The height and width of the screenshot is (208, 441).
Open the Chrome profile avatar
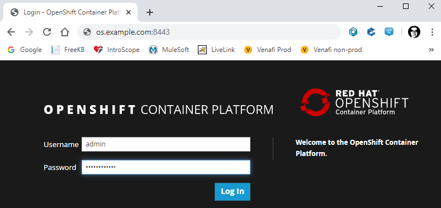coord(414,32)
